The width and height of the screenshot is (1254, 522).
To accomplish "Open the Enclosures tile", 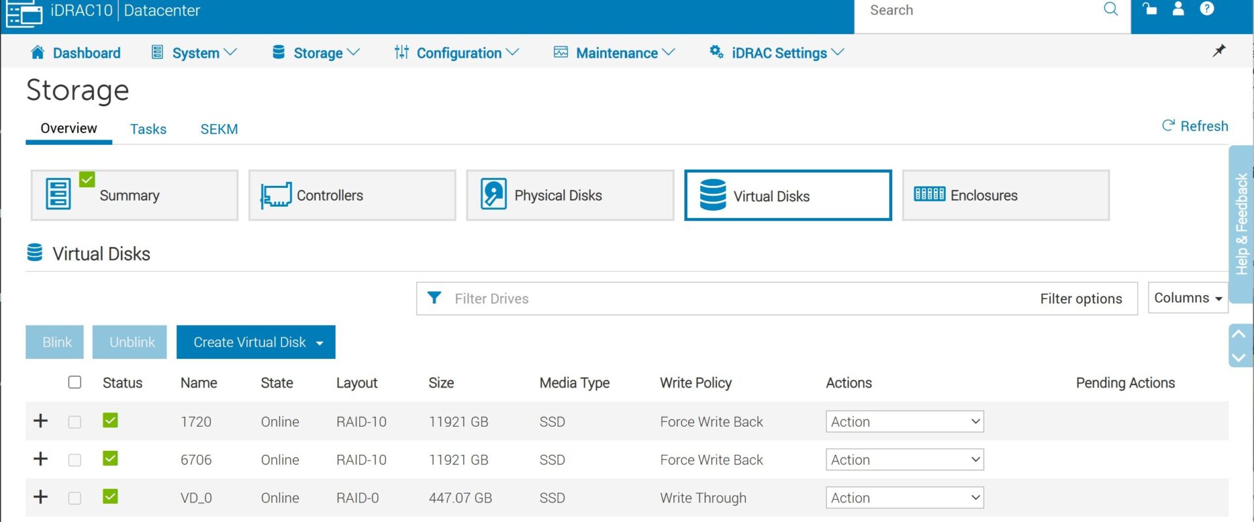I will pyautogui.click(x=1005, y=195).
